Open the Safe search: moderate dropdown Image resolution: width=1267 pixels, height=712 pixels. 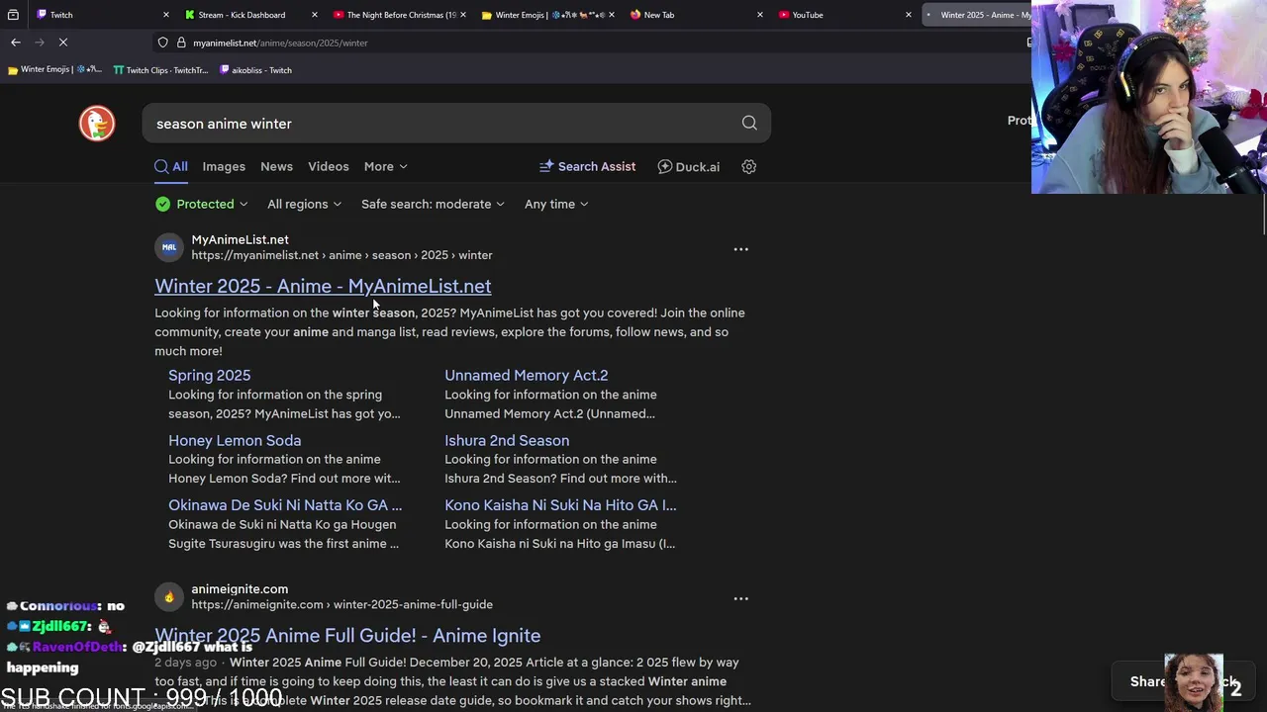[434, 204]
